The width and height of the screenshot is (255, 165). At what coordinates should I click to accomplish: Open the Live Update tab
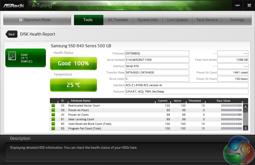(x=177, y=20)
